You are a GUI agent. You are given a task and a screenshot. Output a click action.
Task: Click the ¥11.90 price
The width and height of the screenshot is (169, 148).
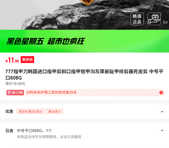(12, 60)
